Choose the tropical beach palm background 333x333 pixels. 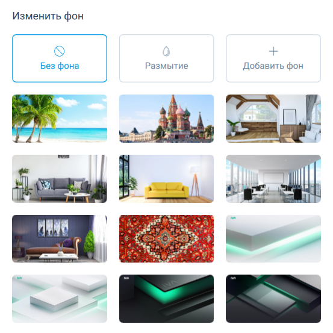pyautogui.click(x=60, y=119)
